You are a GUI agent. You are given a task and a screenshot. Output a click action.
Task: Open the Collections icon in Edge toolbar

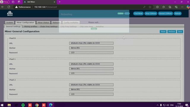point(170,7)
